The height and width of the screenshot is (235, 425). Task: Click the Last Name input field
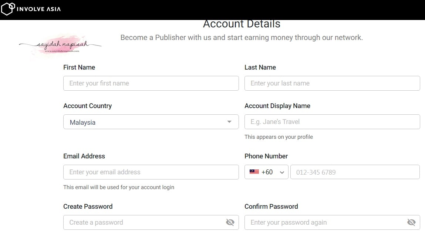332,83
